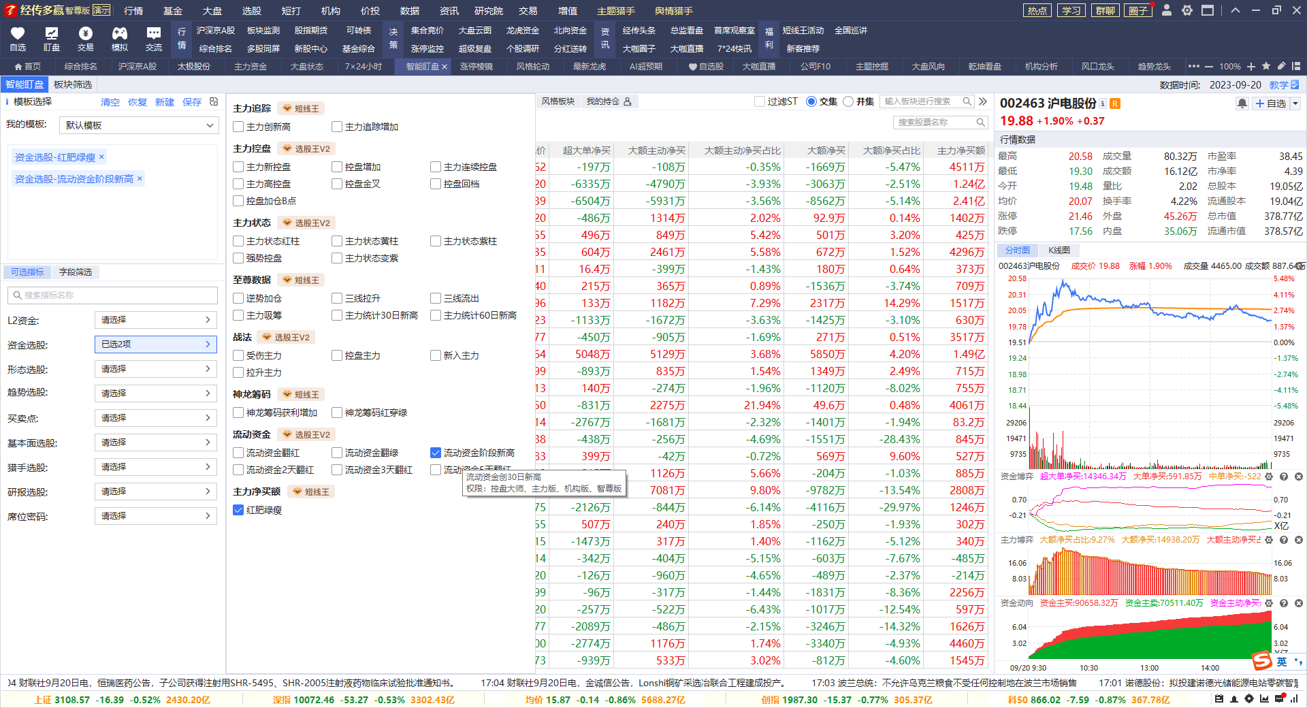Click the 保存 link in template selection

coord(192,102)
